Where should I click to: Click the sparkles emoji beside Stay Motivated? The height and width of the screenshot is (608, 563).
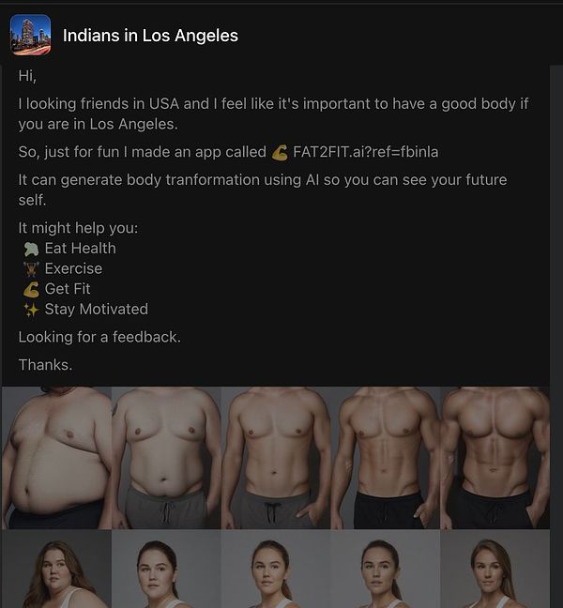31,310
